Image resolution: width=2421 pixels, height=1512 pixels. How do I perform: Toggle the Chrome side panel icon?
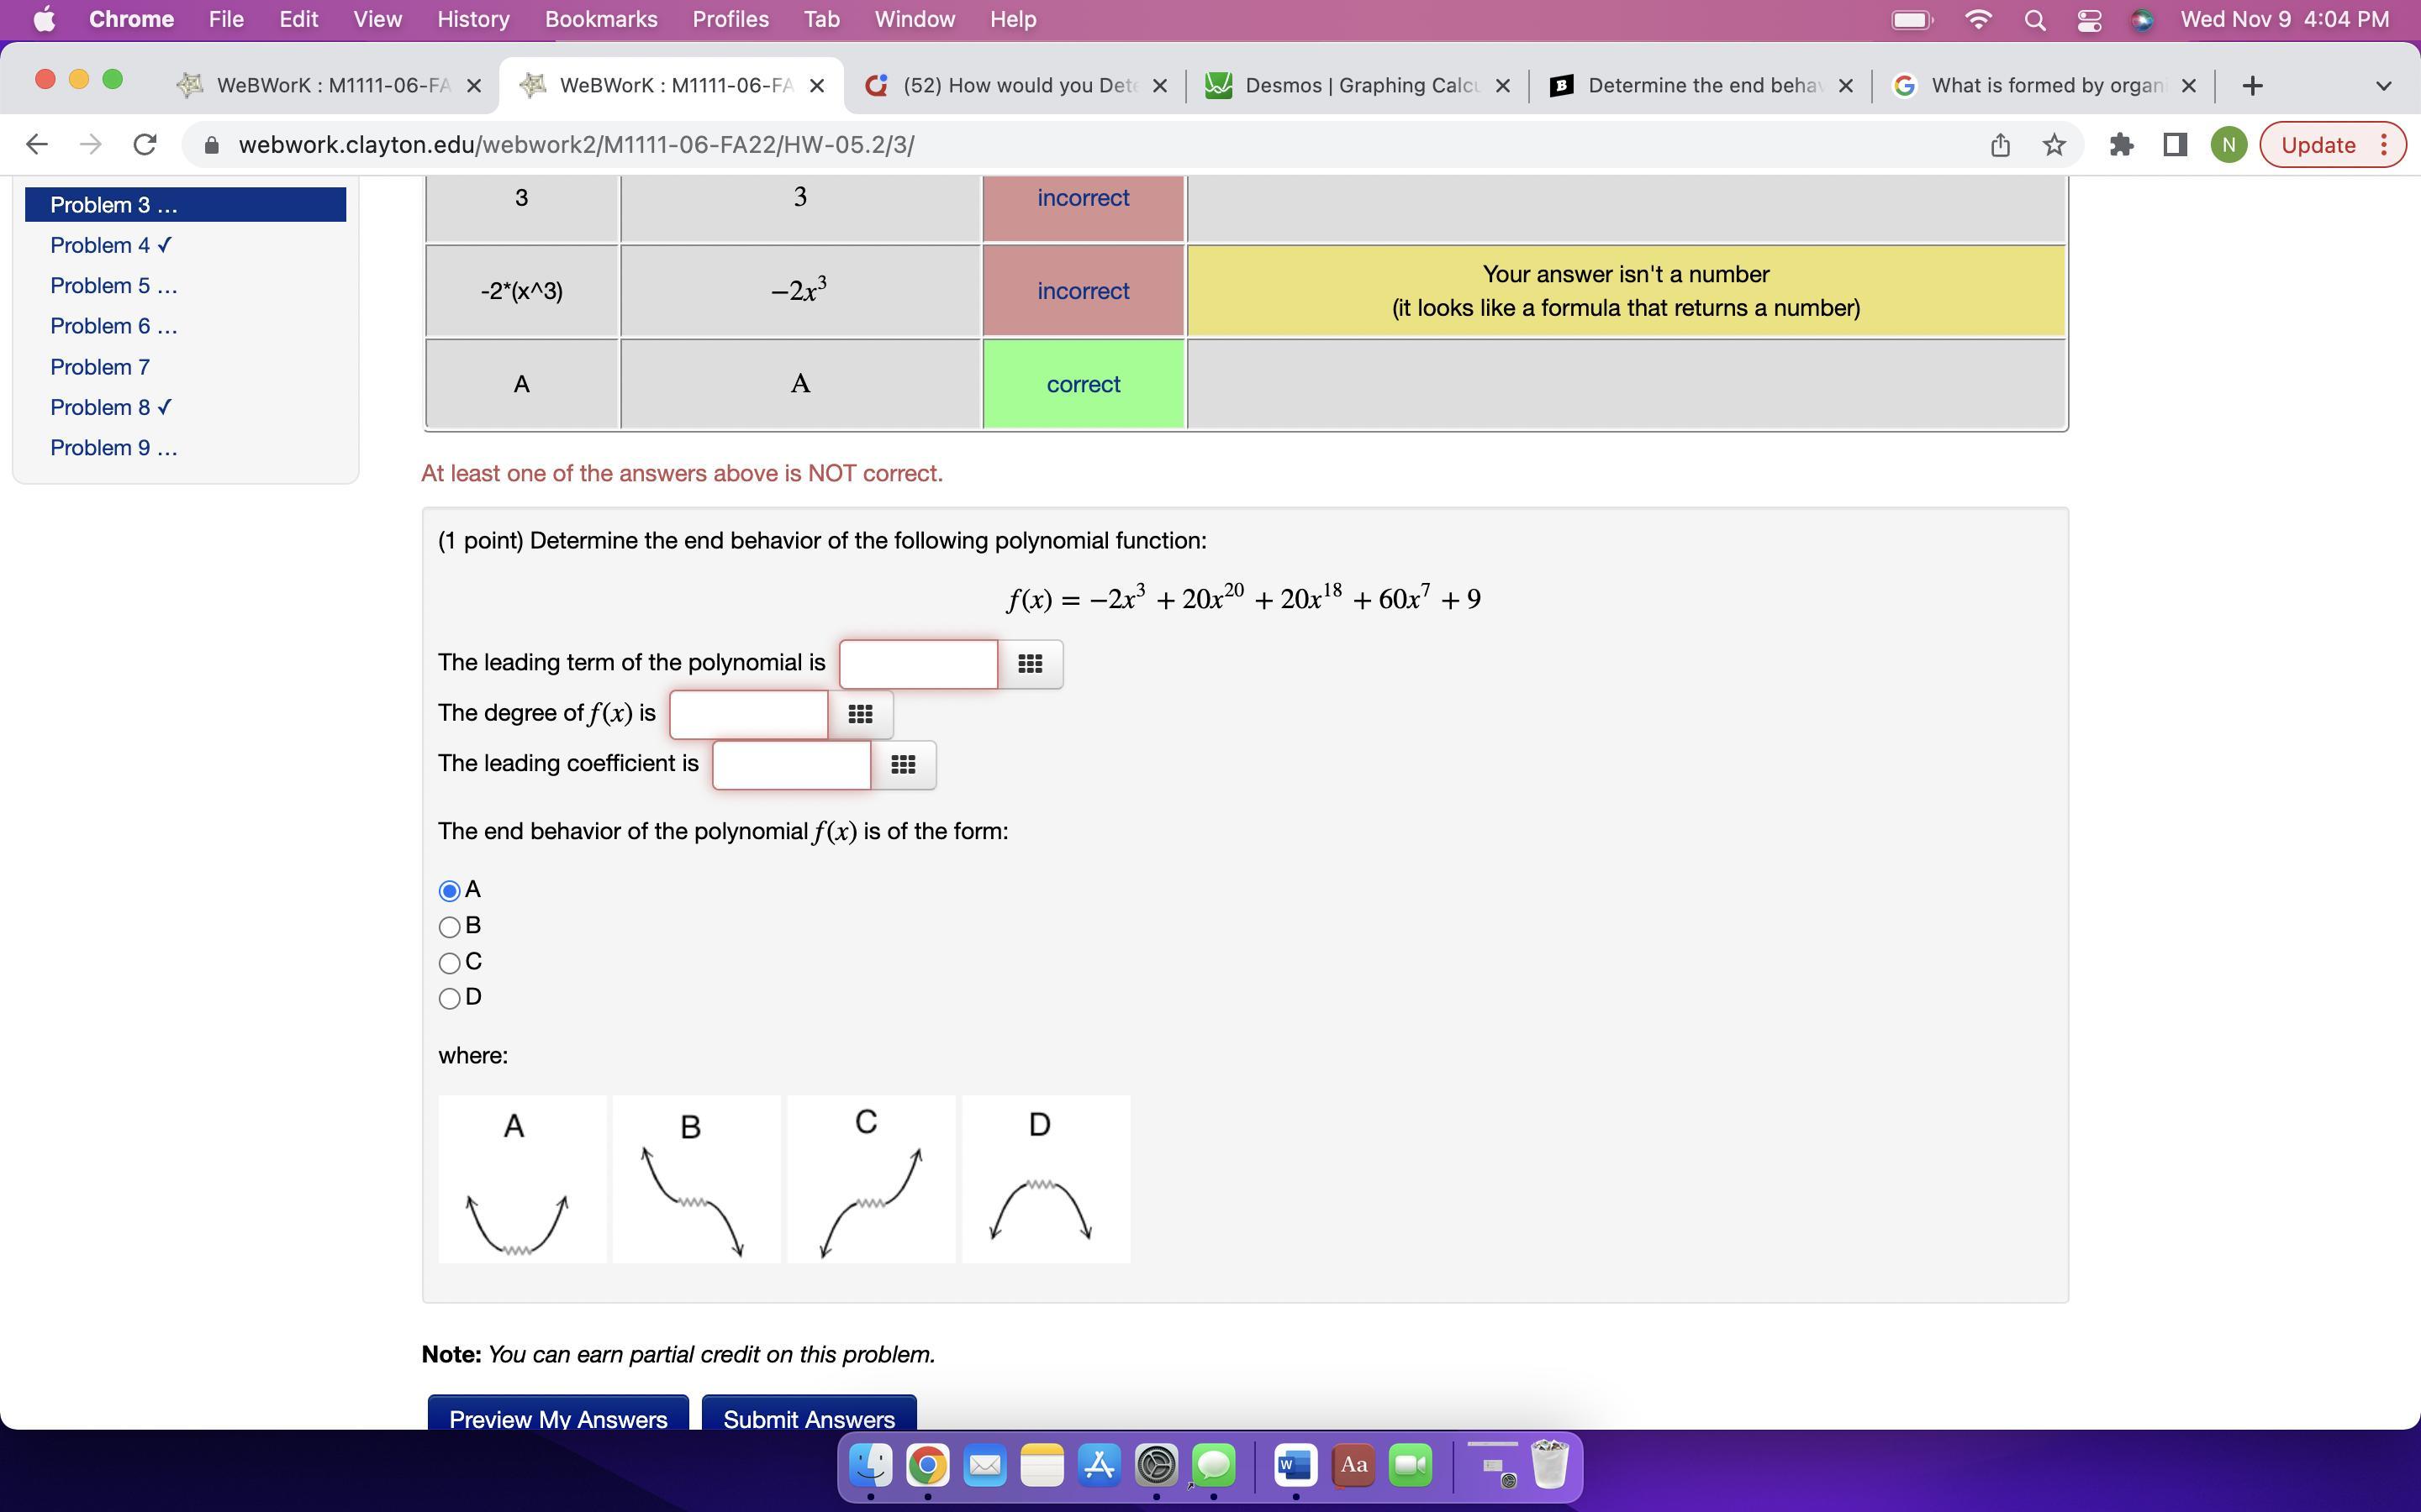[x=2174, y=145]
